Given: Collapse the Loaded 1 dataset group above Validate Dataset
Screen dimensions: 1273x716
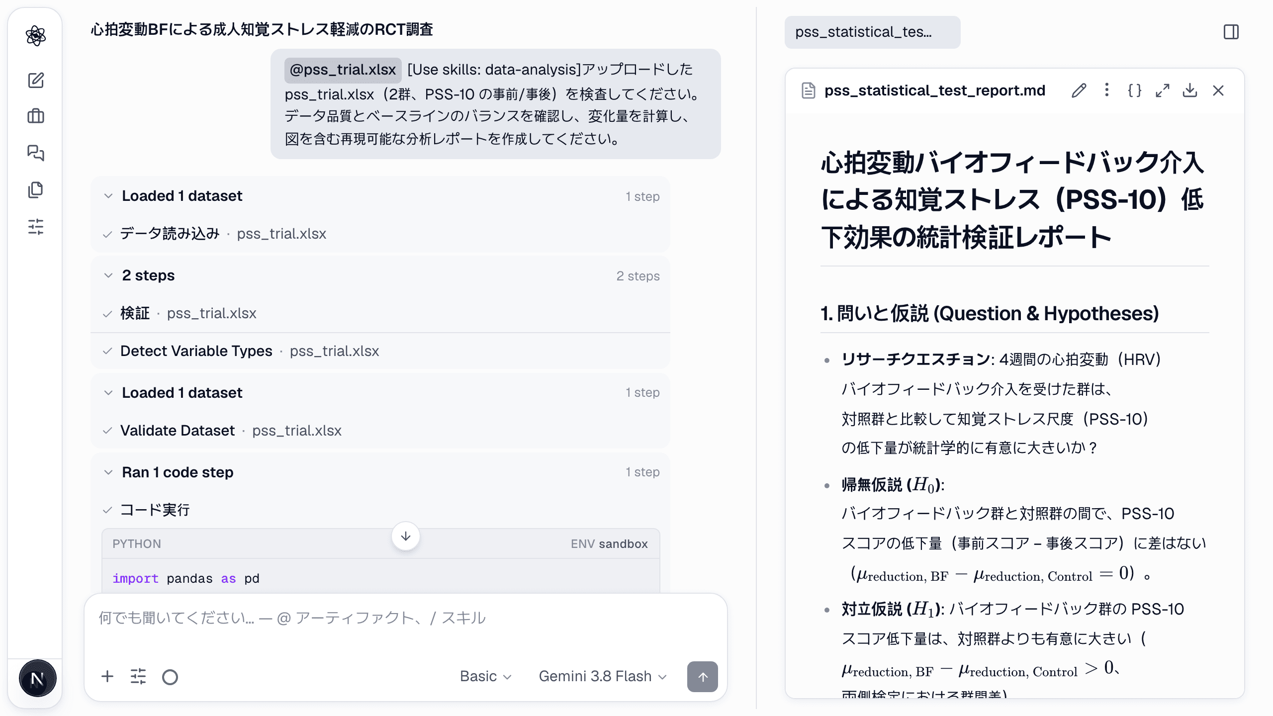Looking at the screenshot, I should click(x=108, y=393).
